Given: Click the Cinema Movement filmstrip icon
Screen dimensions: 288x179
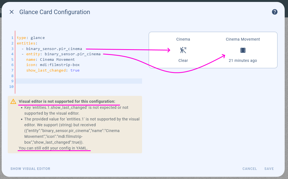Looking at the screenshot, I should [243, 50].
